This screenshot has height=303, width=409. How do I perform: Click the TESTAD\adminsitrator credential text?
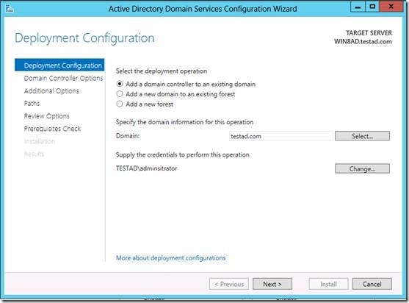tap(147, 168)
